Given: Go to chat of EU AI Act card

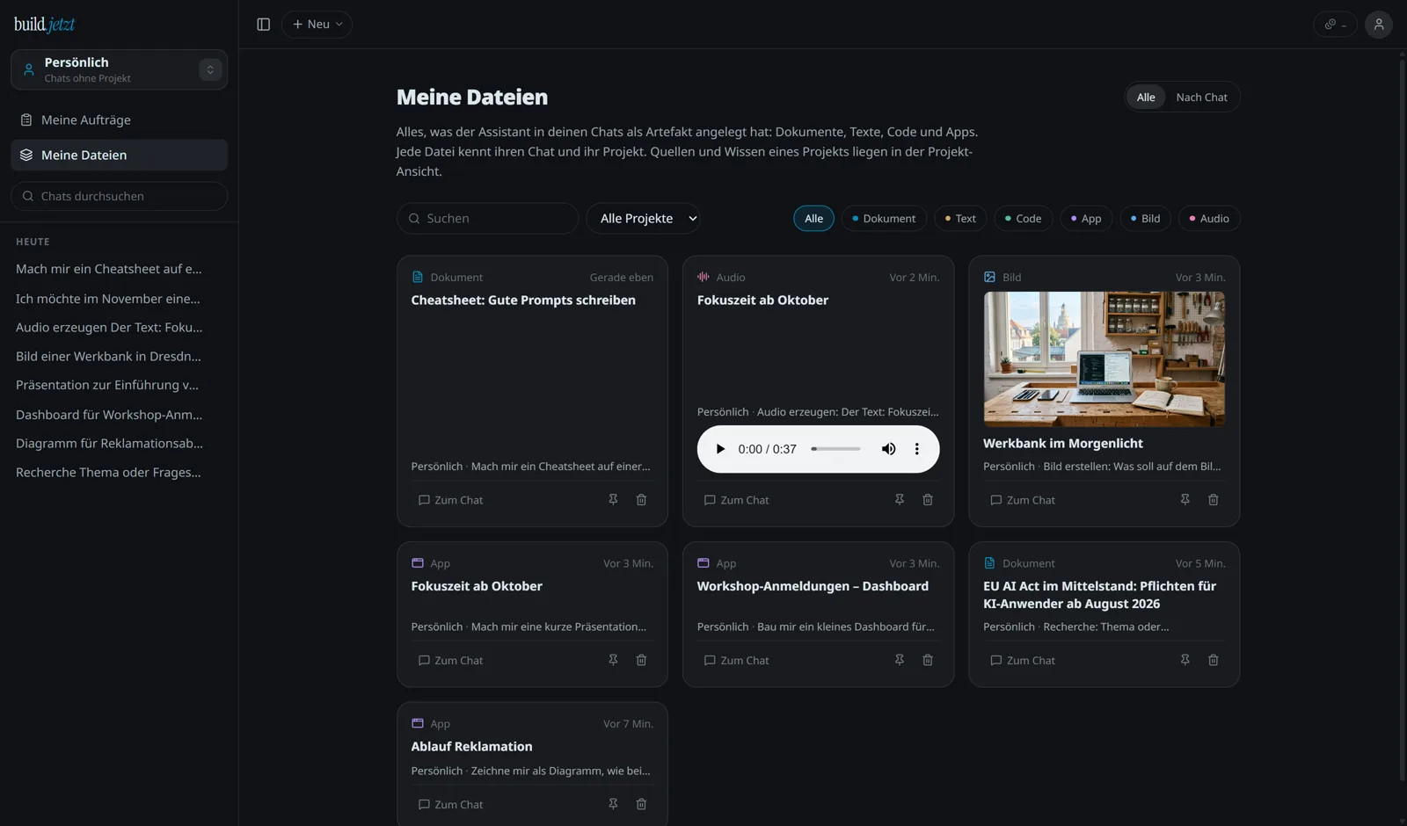Looking at the screenshot, I should 1022,660.
